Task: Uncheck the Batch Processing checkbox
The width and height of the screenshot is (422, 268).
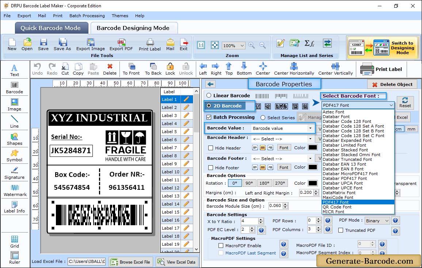Action: tap(209, 117)
